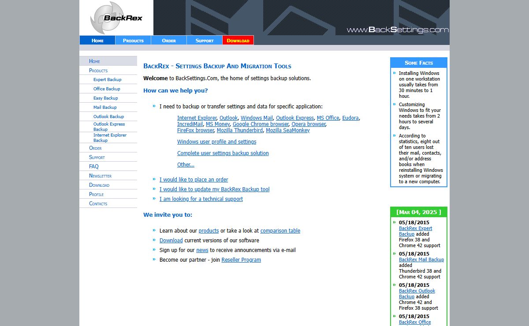Click the www.BackSettings.com banner text

pyautogui.click(x=398, y=30)
